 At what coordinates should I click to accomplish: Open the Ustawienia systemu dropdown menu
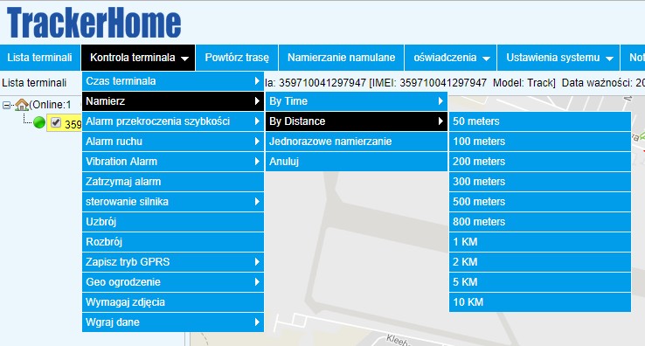coord(558,58)
